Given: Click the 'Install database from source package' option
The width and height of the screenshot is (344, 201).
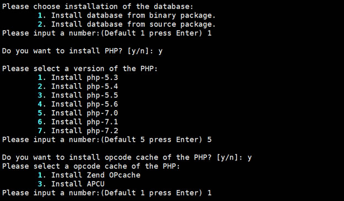Looking at the screenshot, I should (x=127, y=24).
